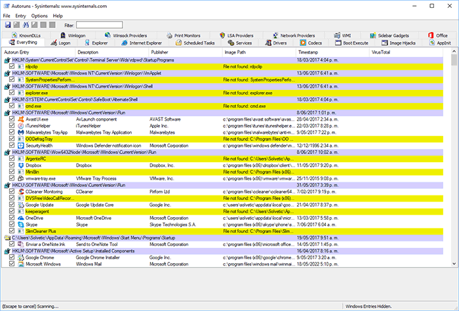Click the Skype entry icon
The width and height of the screenshot is (459, 311).
[x=20, y=224]
